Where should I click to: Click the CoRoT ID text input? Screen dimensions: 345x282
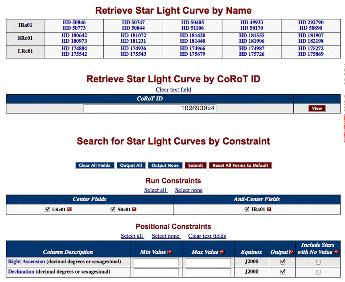(x=150, y=108)
